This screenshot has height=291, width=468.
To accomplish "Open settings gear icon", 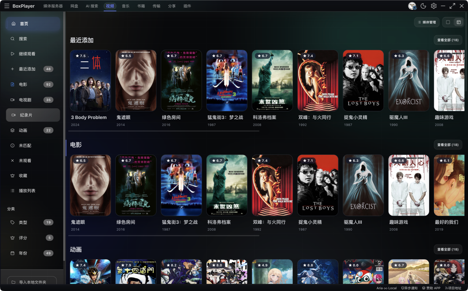I will [x=433, y=6].
